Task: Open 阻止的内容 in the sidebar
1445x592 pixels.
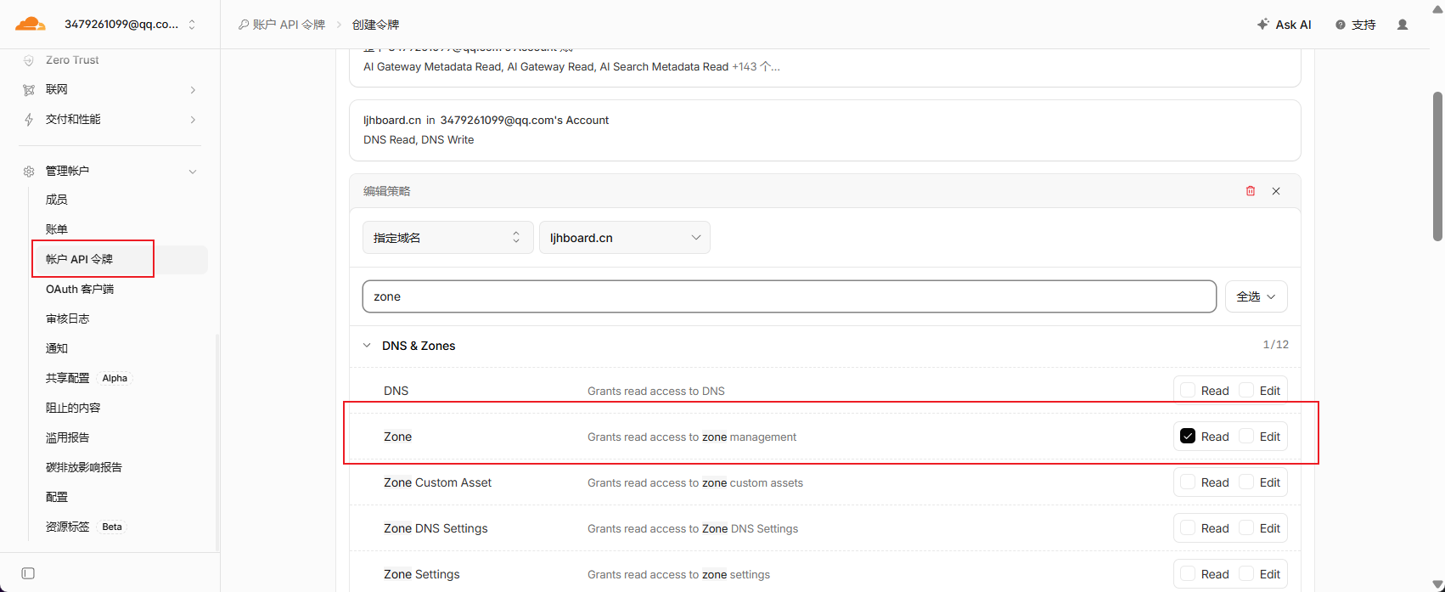Action: click(x=73, y=408)
